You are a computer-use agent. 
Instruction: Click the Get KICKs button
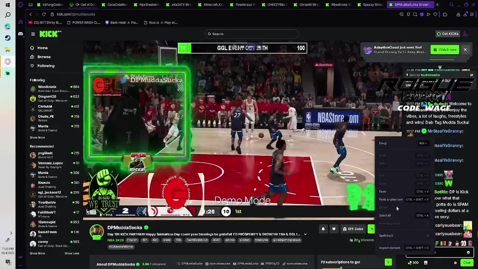[x=447, y=34]
